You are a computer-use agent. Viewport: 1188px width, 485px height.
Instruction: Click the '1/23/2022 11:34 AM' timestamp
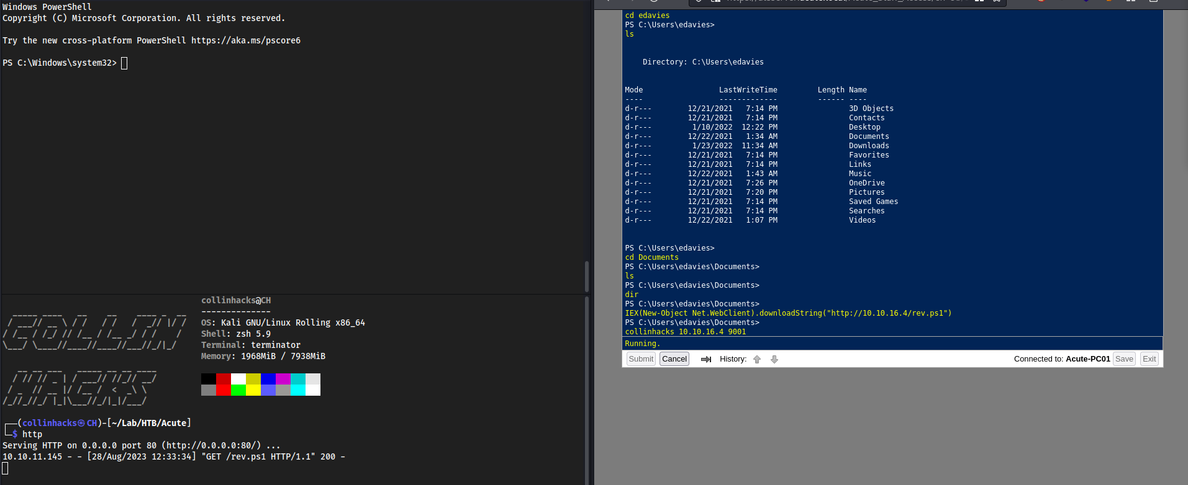[735, 146]
